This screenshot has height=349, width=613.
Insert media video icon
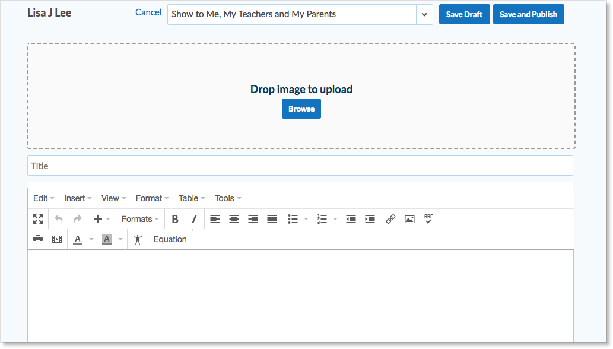pos(57,239)
